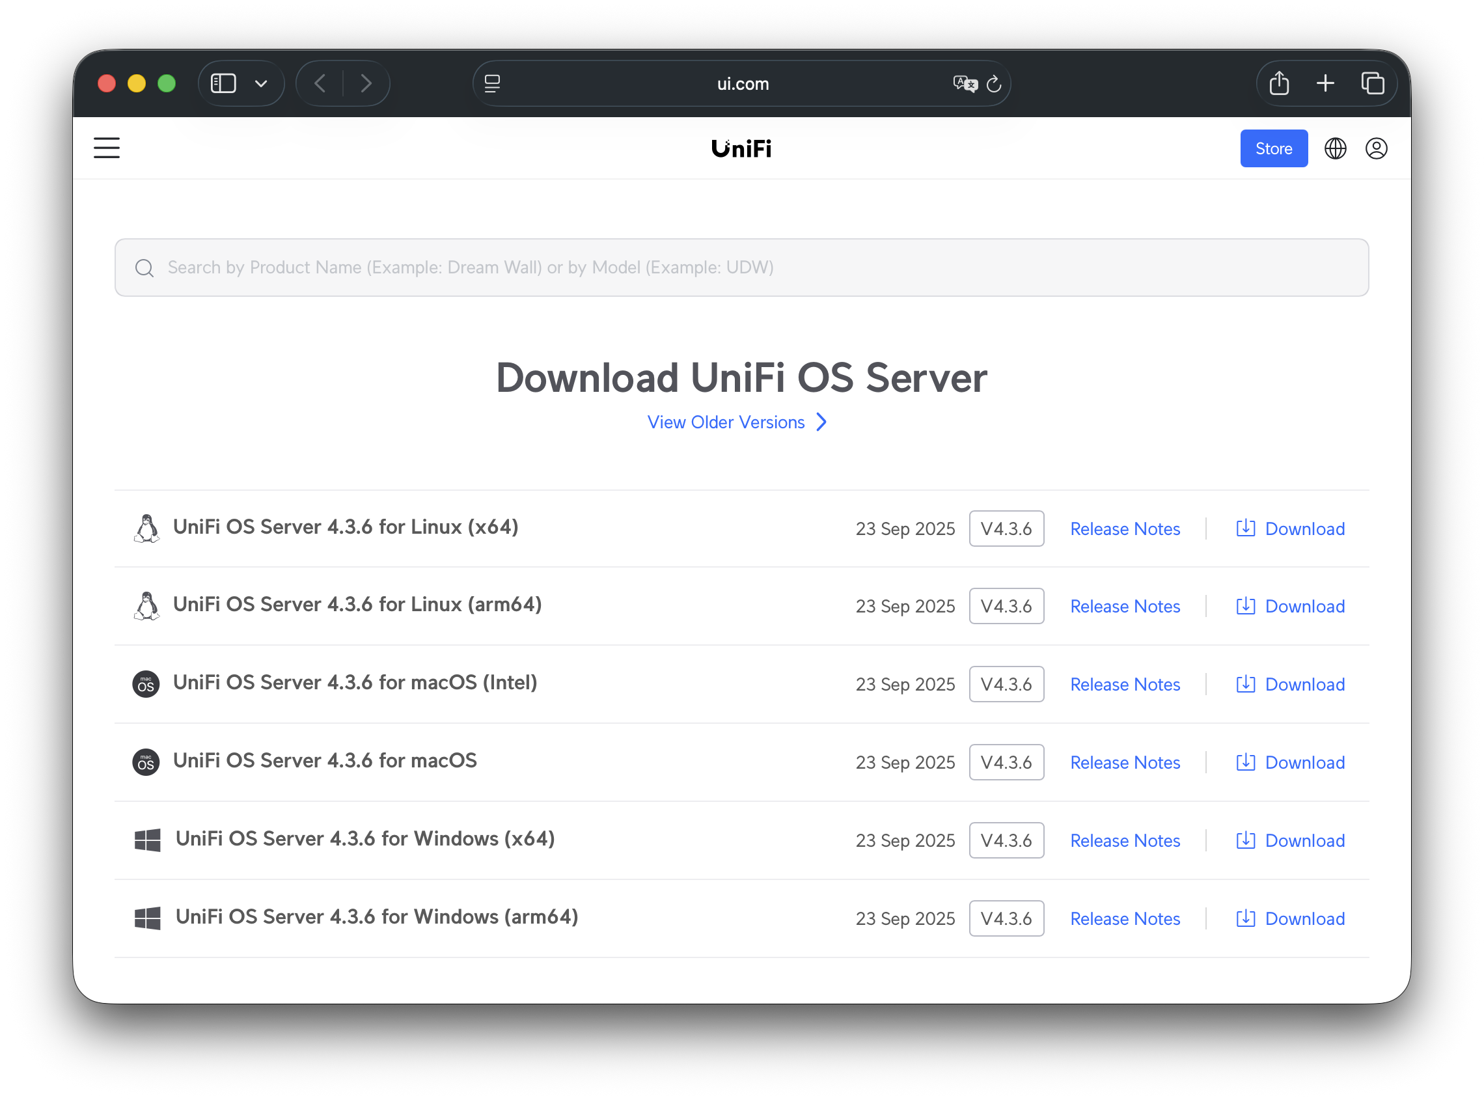Download the Windows (x64) installer
Viewport: 1484px width, 1100px height.
(x=1290, y=840)
